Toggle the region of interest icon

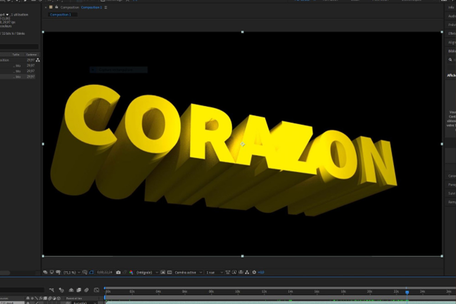[92, 272]
